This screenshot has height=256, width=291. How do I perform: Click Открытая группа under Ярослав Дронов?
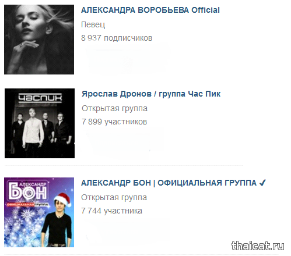click(x=114, y=108)
